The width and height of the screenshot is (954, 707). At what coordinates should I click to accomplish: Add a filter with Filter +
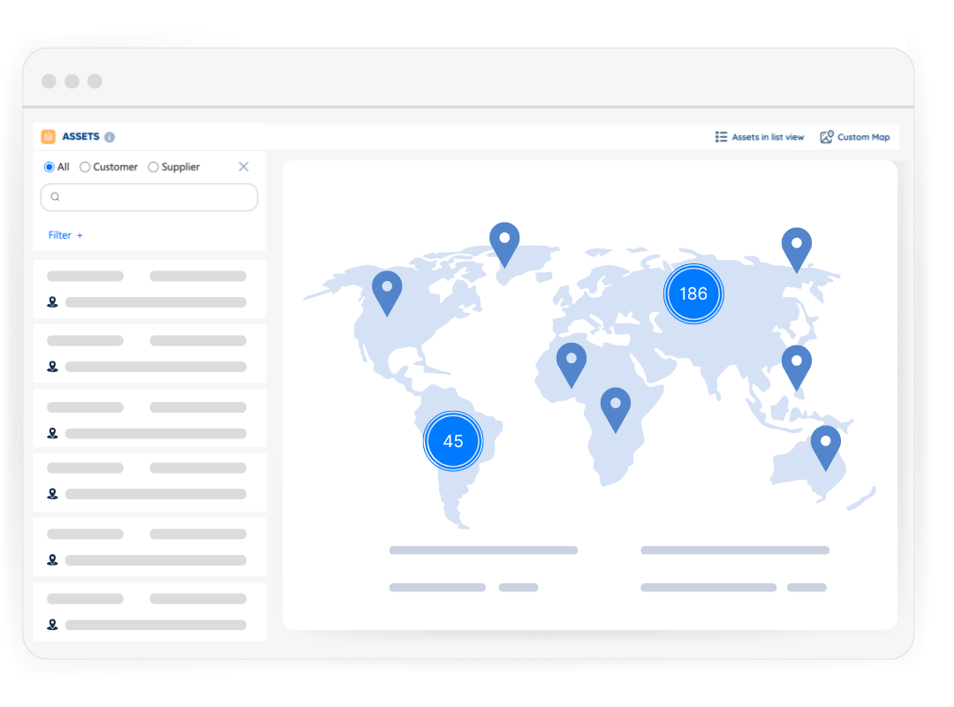[65, 235]
